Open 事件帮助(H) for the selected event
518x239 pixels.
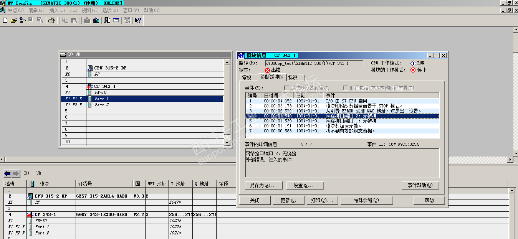tap(420, 185)
